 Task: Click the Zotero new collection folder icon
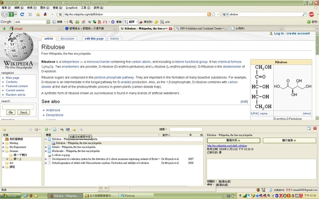coord(4,129)
